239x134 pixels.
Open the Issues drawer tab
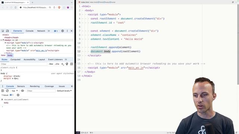(62, 86)
